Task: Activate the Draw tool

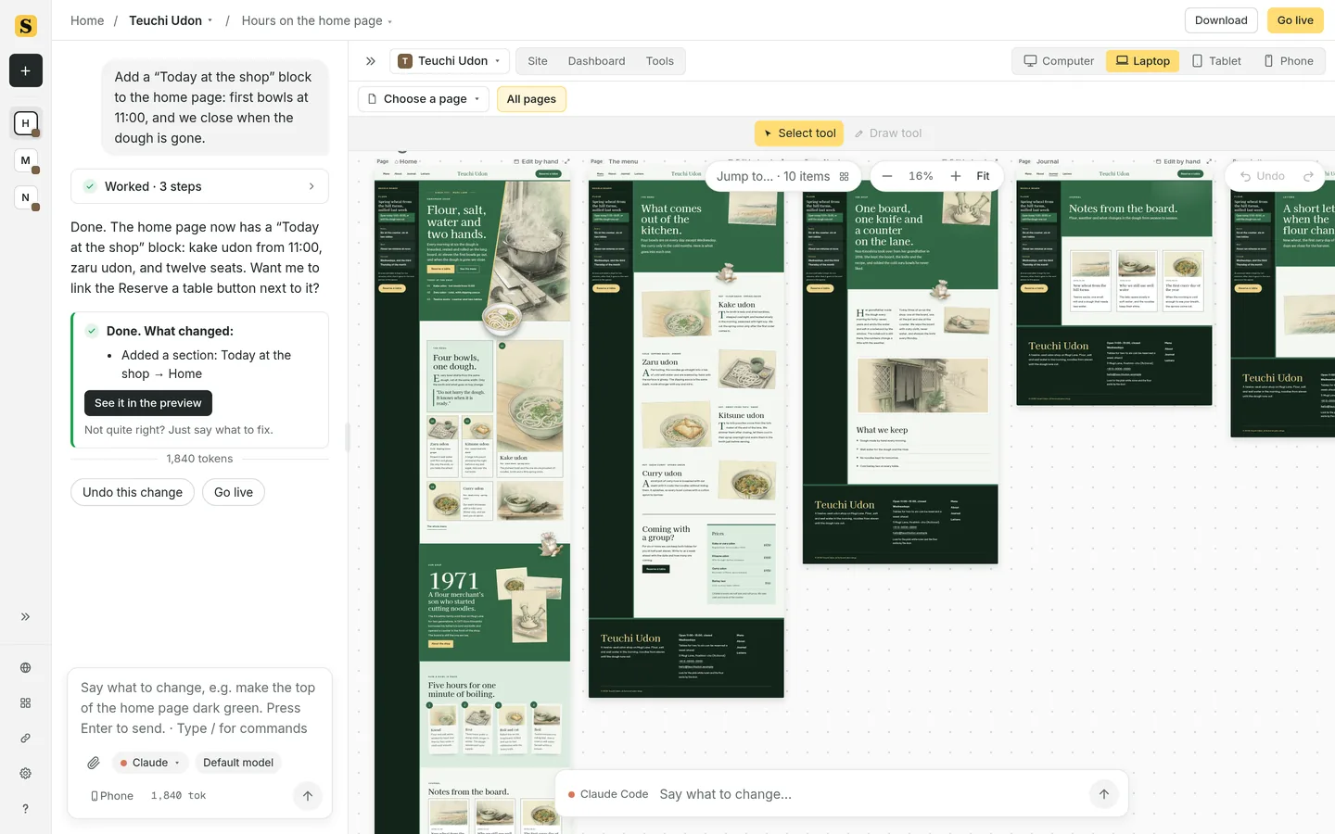Action: coord(888,133)
